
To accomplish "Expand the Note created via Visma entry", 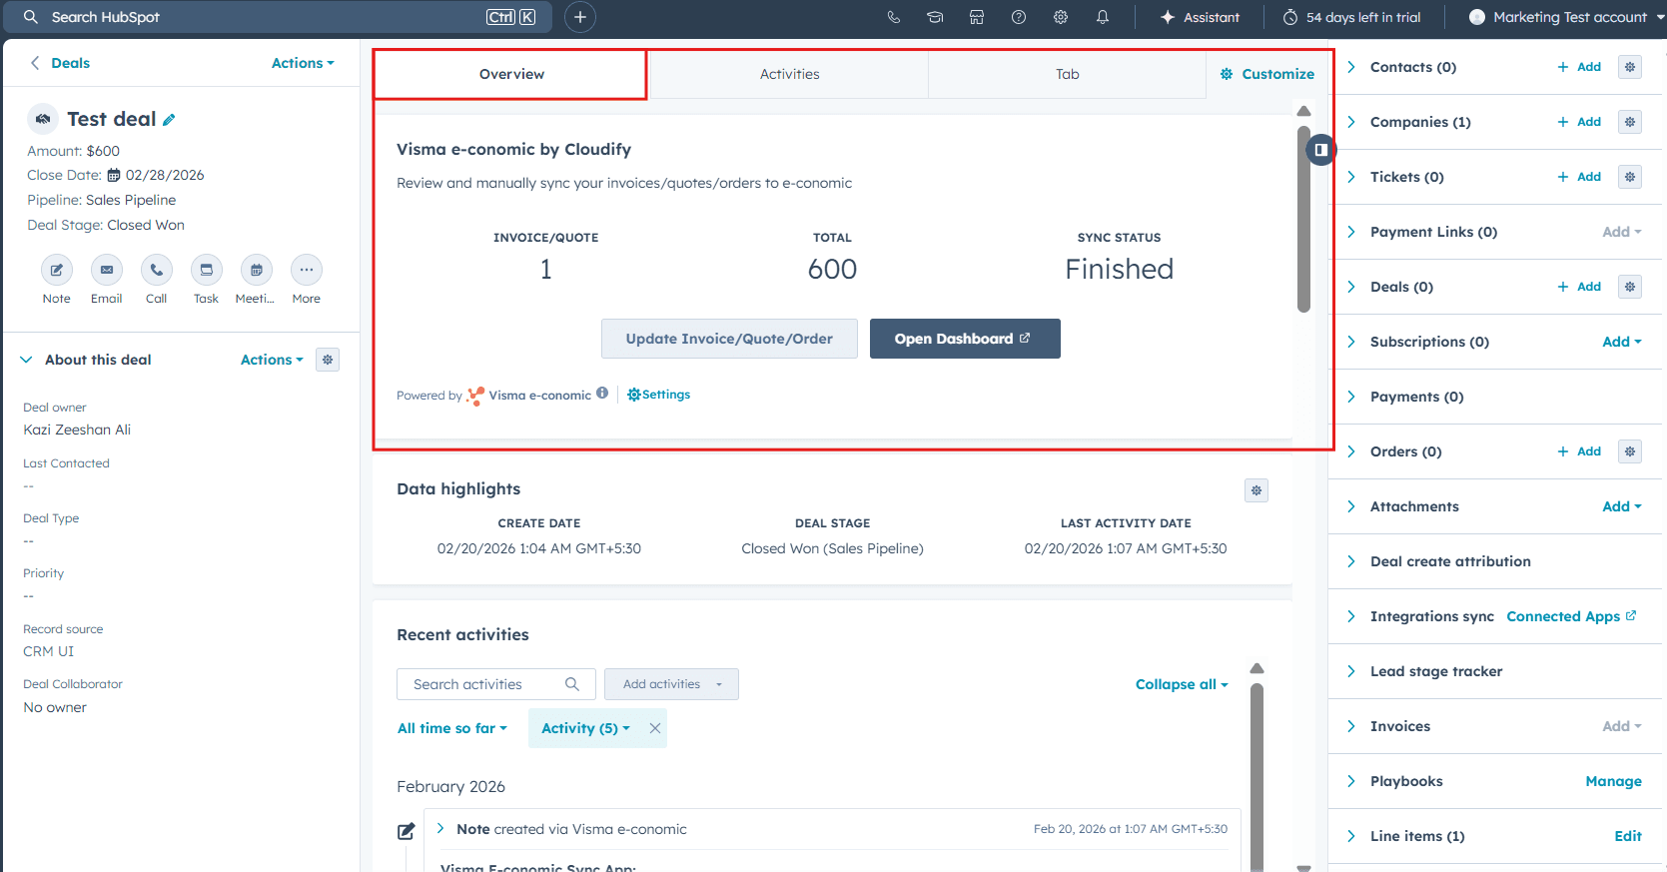I will tap(440, 828).
